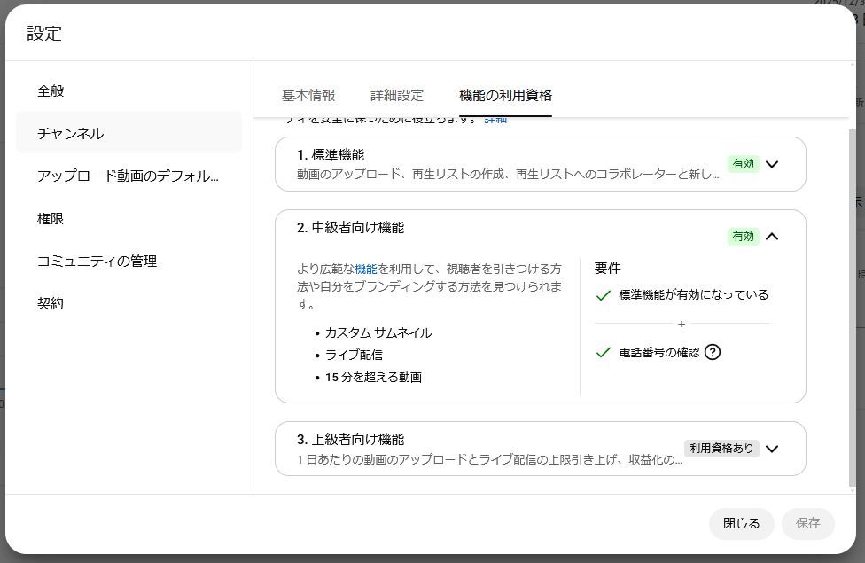Image resolution: width=865 pixels, height=563 pixels.
Task: Expand the 1. 標準機能 section chevron
Action: 772,164
